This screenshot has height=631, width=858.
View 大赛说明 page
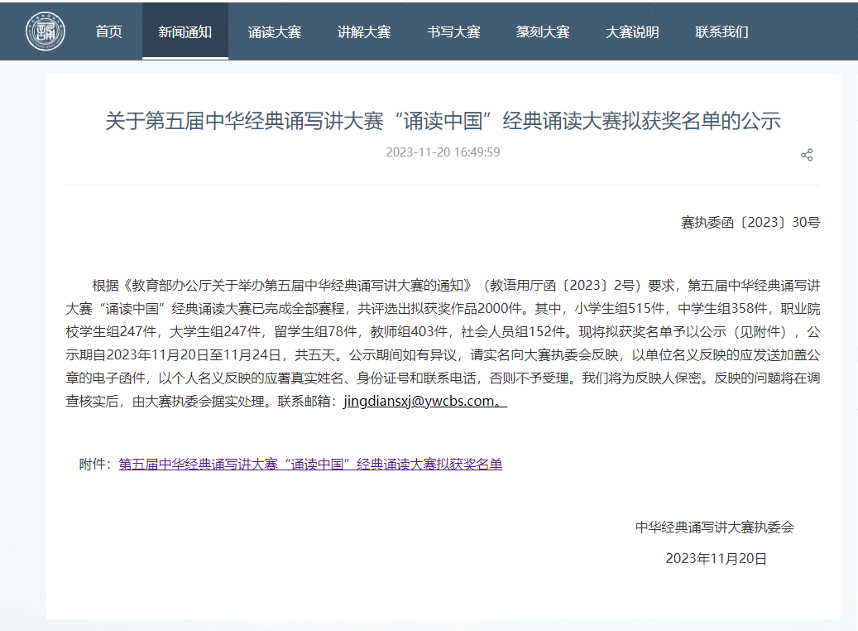(x=632, y=31)
